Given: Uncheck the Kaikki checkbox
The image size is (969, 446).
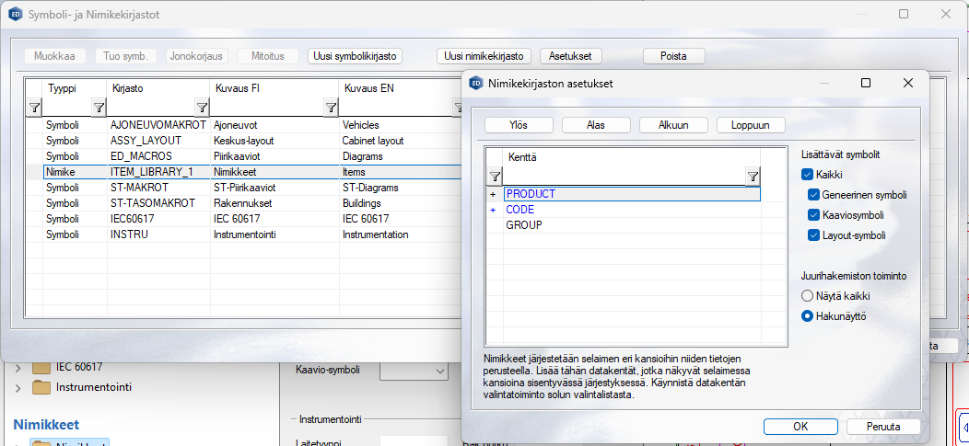Looking at the screenshot, I should 807,175.
